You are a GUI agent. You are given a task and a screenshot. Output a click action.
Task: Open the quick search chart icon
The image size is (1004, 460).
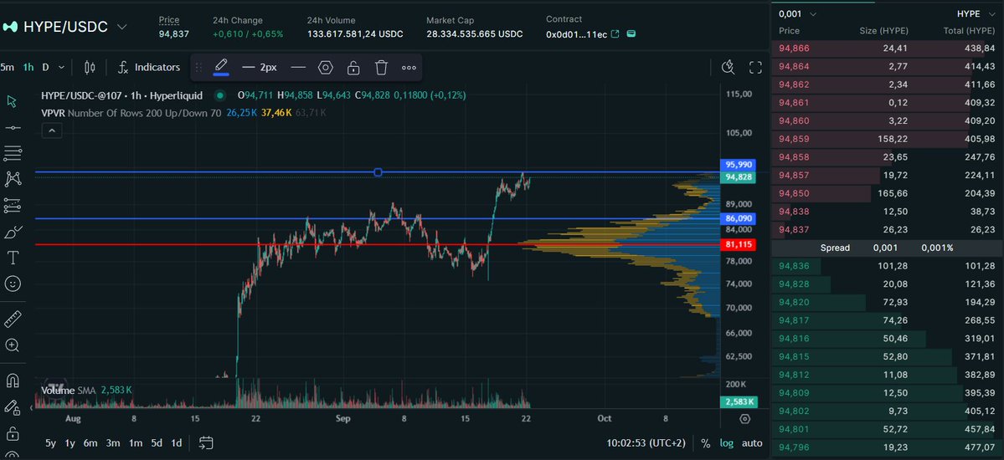728,67
